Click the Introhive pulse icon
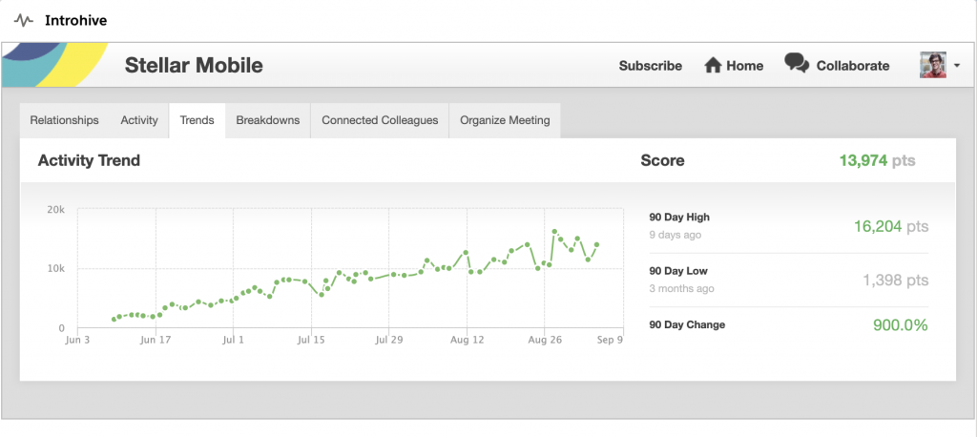The image size is (977, 437). (x=24, y=21)
